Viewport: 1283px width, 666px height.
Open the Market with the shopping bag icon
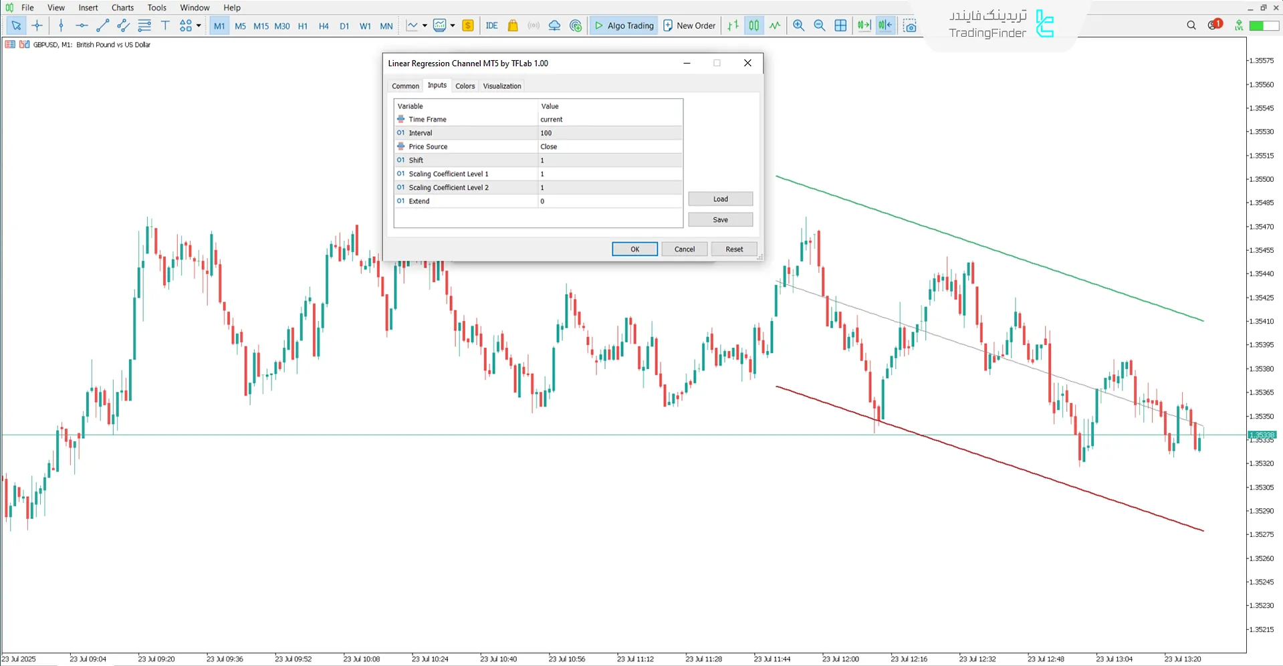[x=513, y=25]
